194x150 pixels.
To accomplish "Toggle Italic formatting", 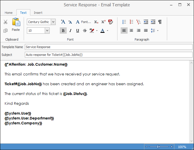I will tap(70, 31).
